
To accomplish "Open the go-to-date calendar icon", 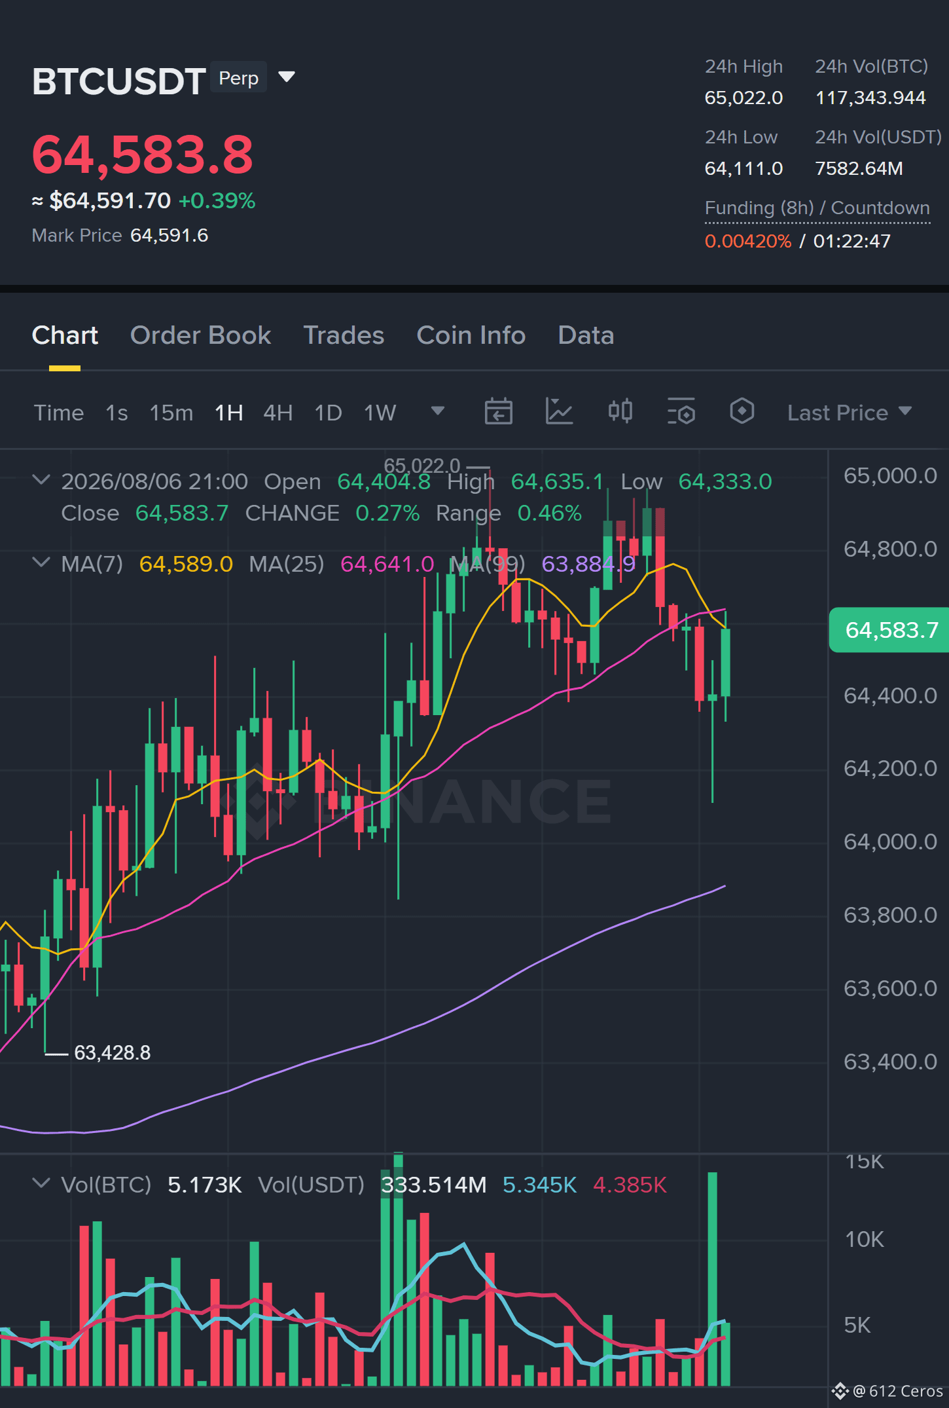I will (498, 411).
